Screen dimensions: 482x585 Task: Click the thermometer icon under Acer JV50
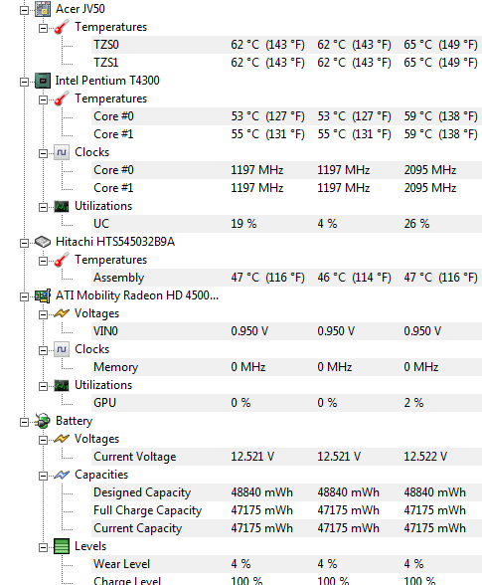point(62,27)
